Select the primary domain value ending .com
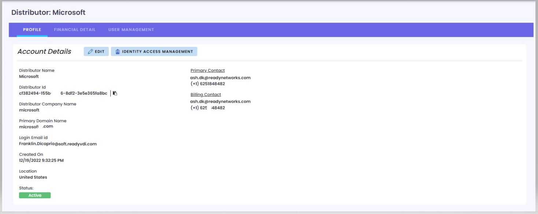The image size is (538, 214). (36, 127)
